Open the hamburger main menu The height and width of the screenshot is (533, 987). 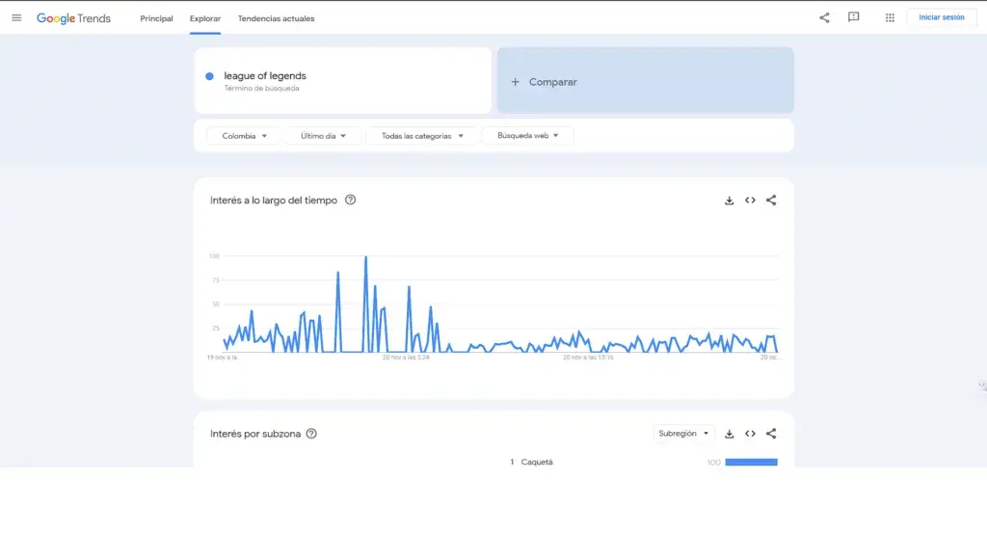(16, 18)
